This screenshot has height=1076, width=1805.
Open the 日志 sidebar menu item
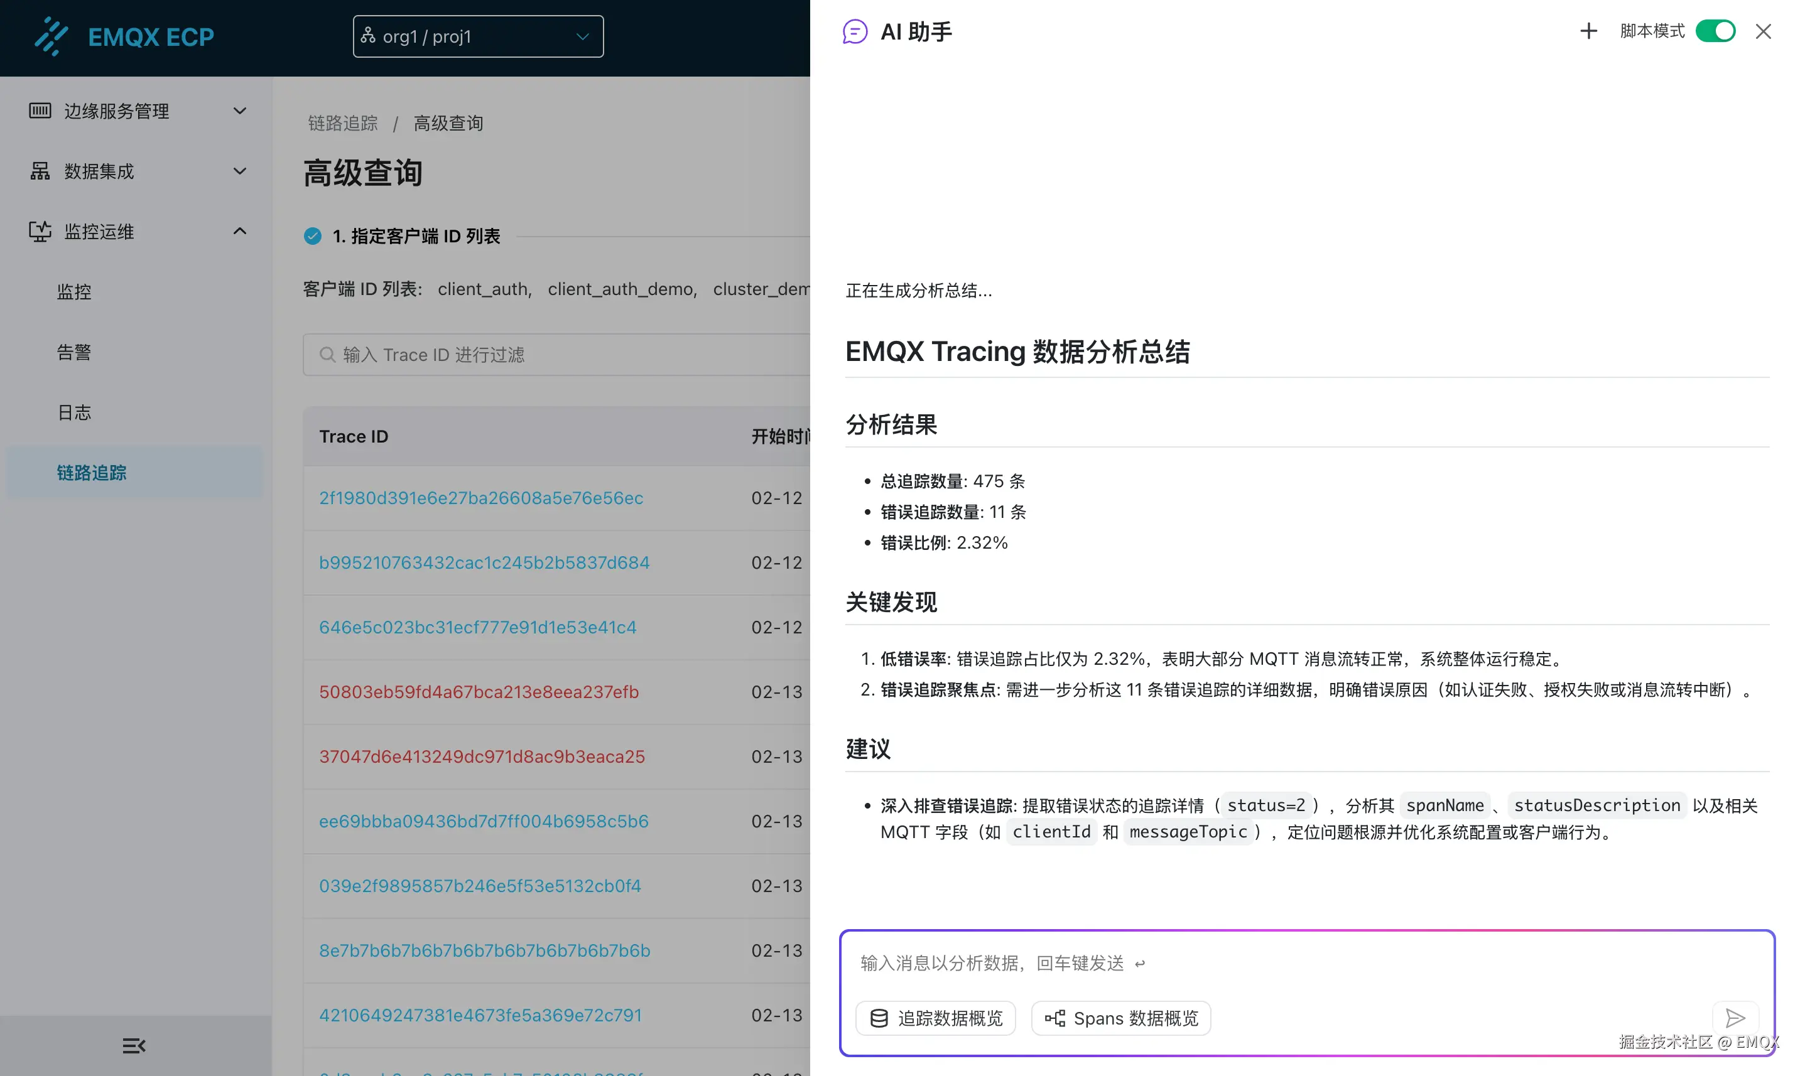point(74,412)
